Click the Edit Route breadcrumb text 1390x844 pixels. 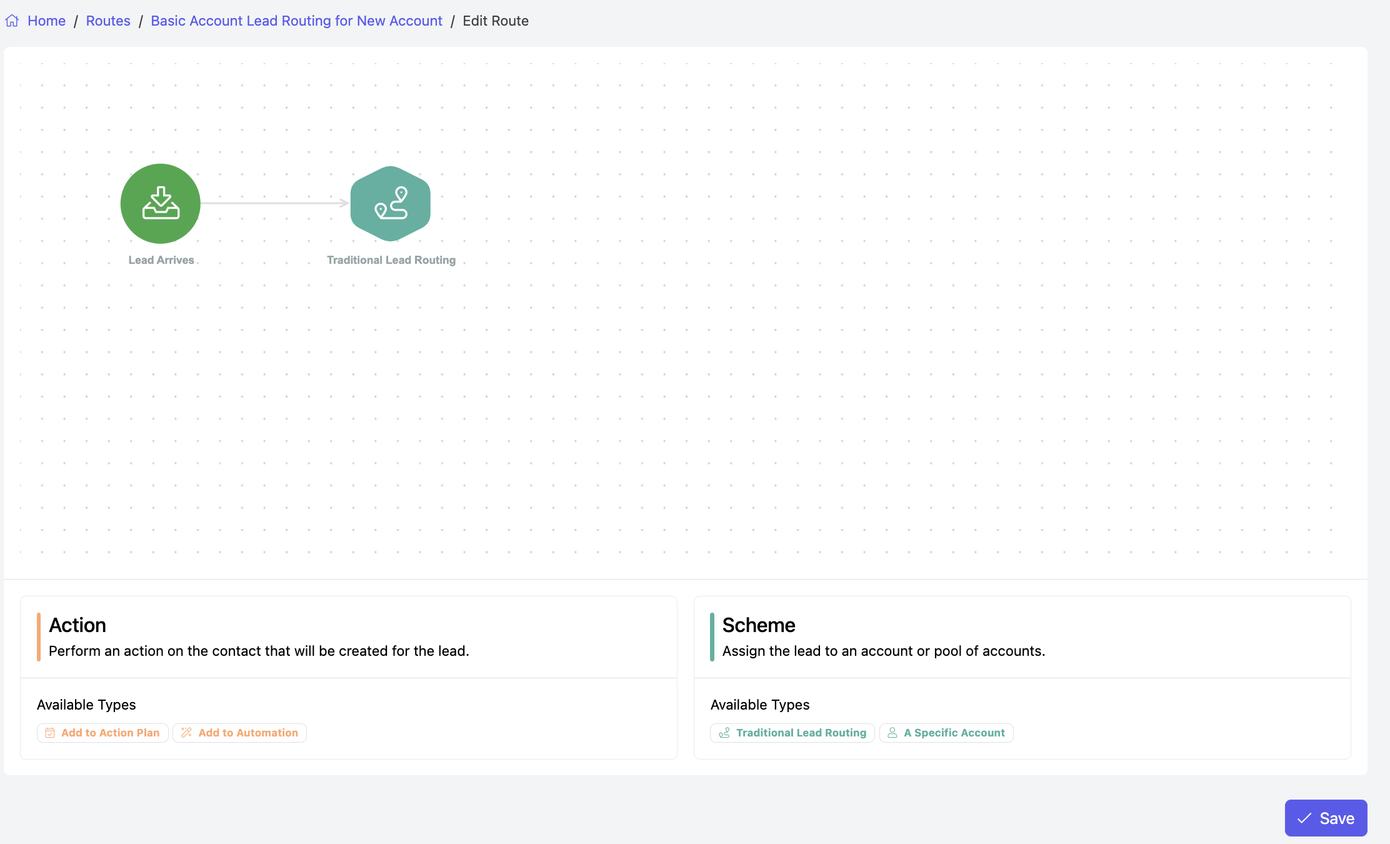[496, 21]
